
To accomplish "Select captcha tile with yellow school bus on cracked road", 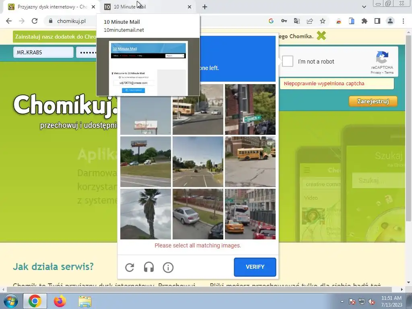I will click(250, 162).
